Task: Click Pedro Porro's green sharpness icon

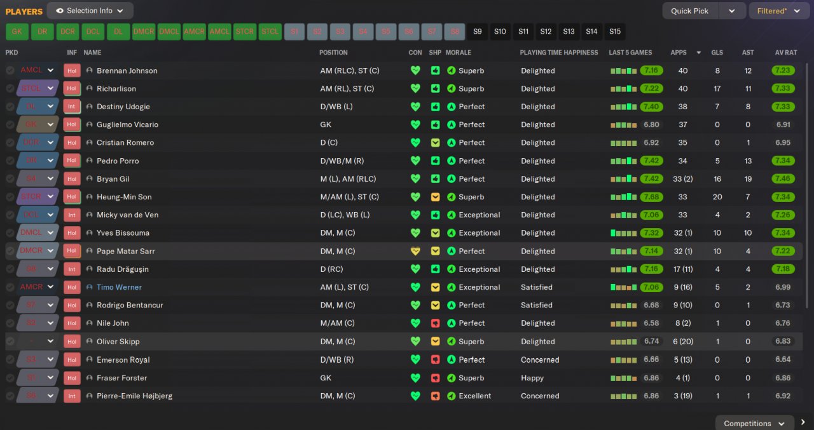Action: click(435, 161)
